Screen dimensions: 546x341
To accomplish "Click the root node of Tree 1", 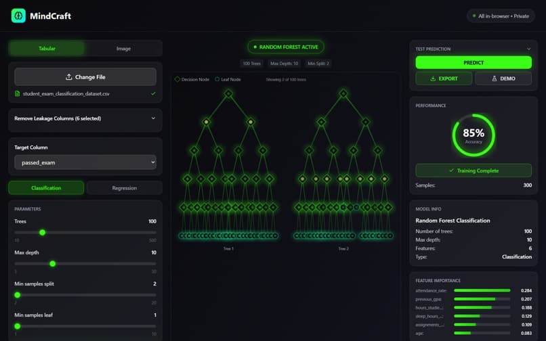I will coord(228,93).
